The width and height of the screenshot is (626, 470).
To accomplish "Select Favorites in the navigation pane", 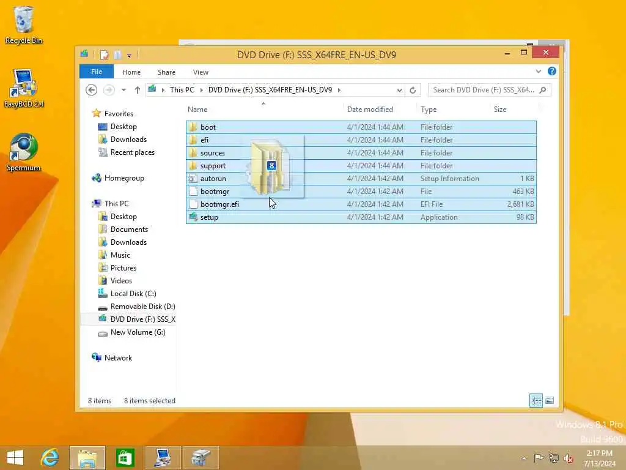I will [113, 113].
